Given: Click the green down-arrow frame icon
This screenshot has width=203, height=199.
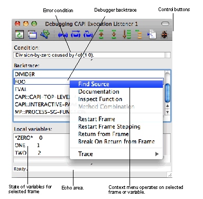Looking at the screenshot, I should pos(114,34).
